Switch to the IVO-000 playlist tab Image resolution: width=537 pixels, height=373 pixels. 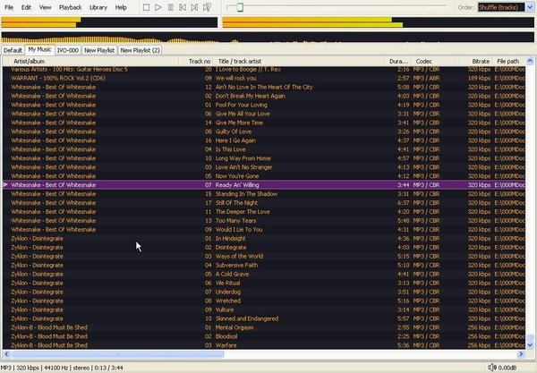tap(68, 50)
